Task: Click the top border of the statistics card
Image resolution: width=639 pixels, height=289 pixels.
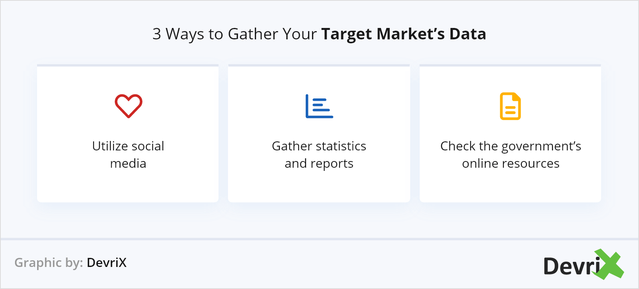Action: [319, 65]
